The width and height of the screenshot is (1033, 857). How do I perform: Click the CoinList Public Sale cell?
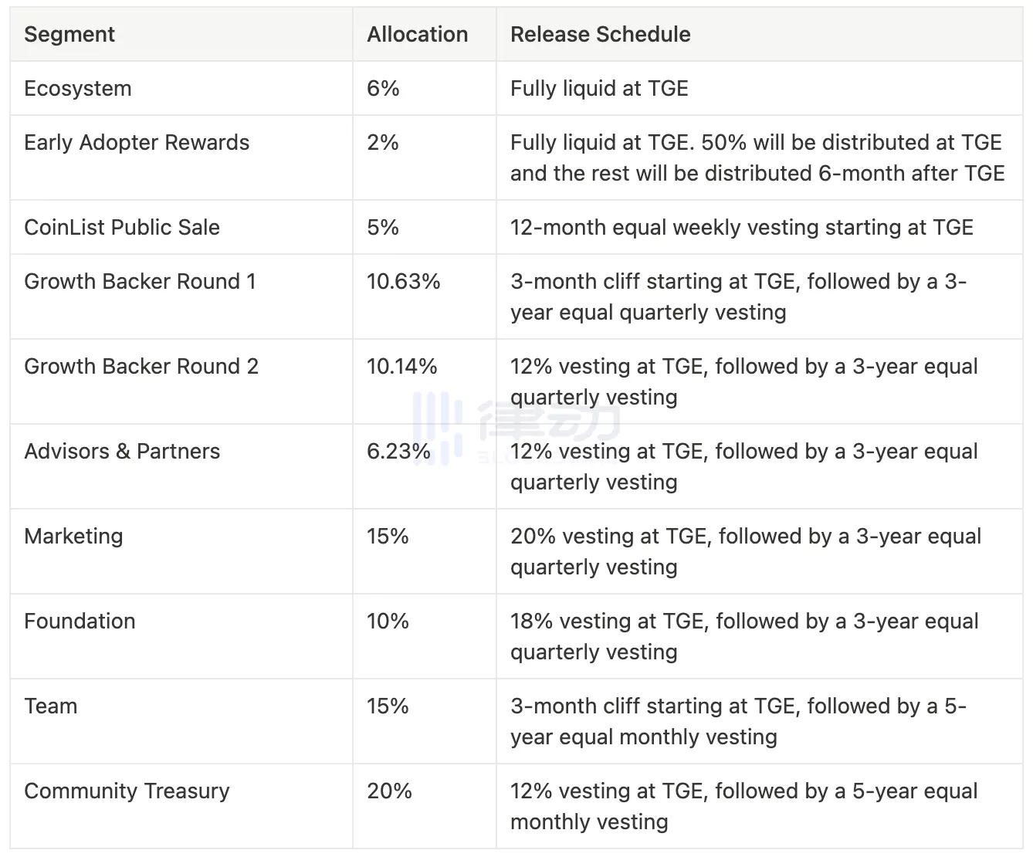tap(122, 228)
